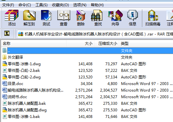This screenshot has height=122, width=173.
Task: Click the Delete (删除) recycle icon
Action: pyautogui.click(x=81, y=15)
